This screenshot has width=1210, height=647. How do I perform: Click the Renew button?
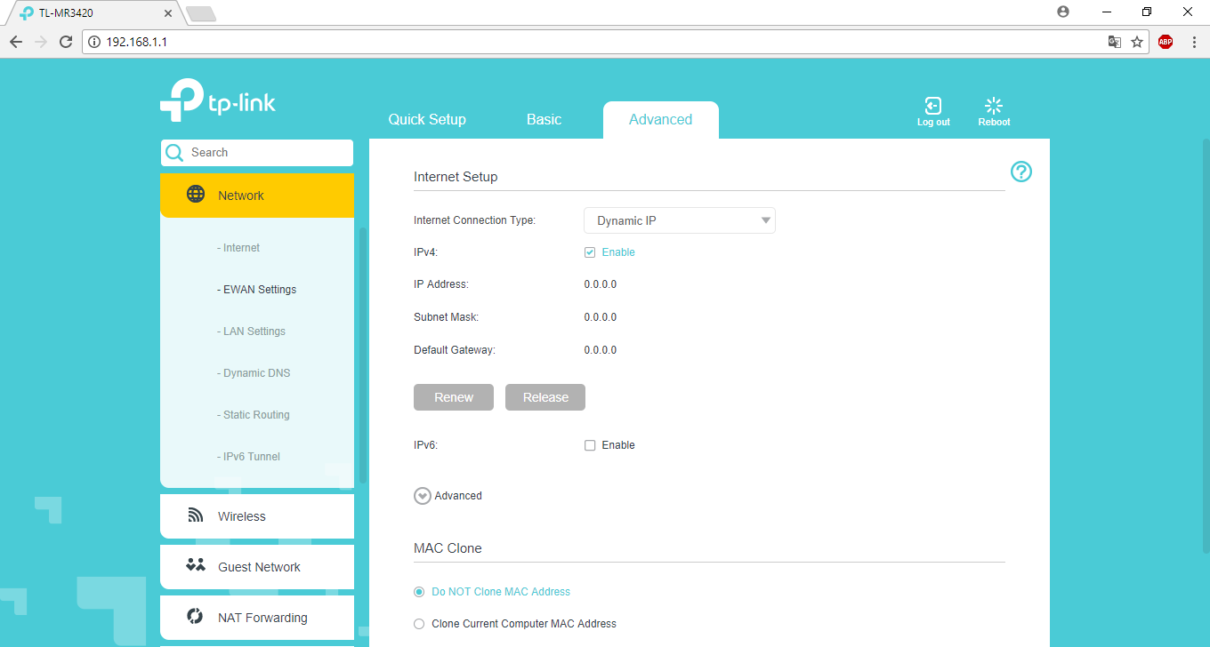click(x=454, y=397)
